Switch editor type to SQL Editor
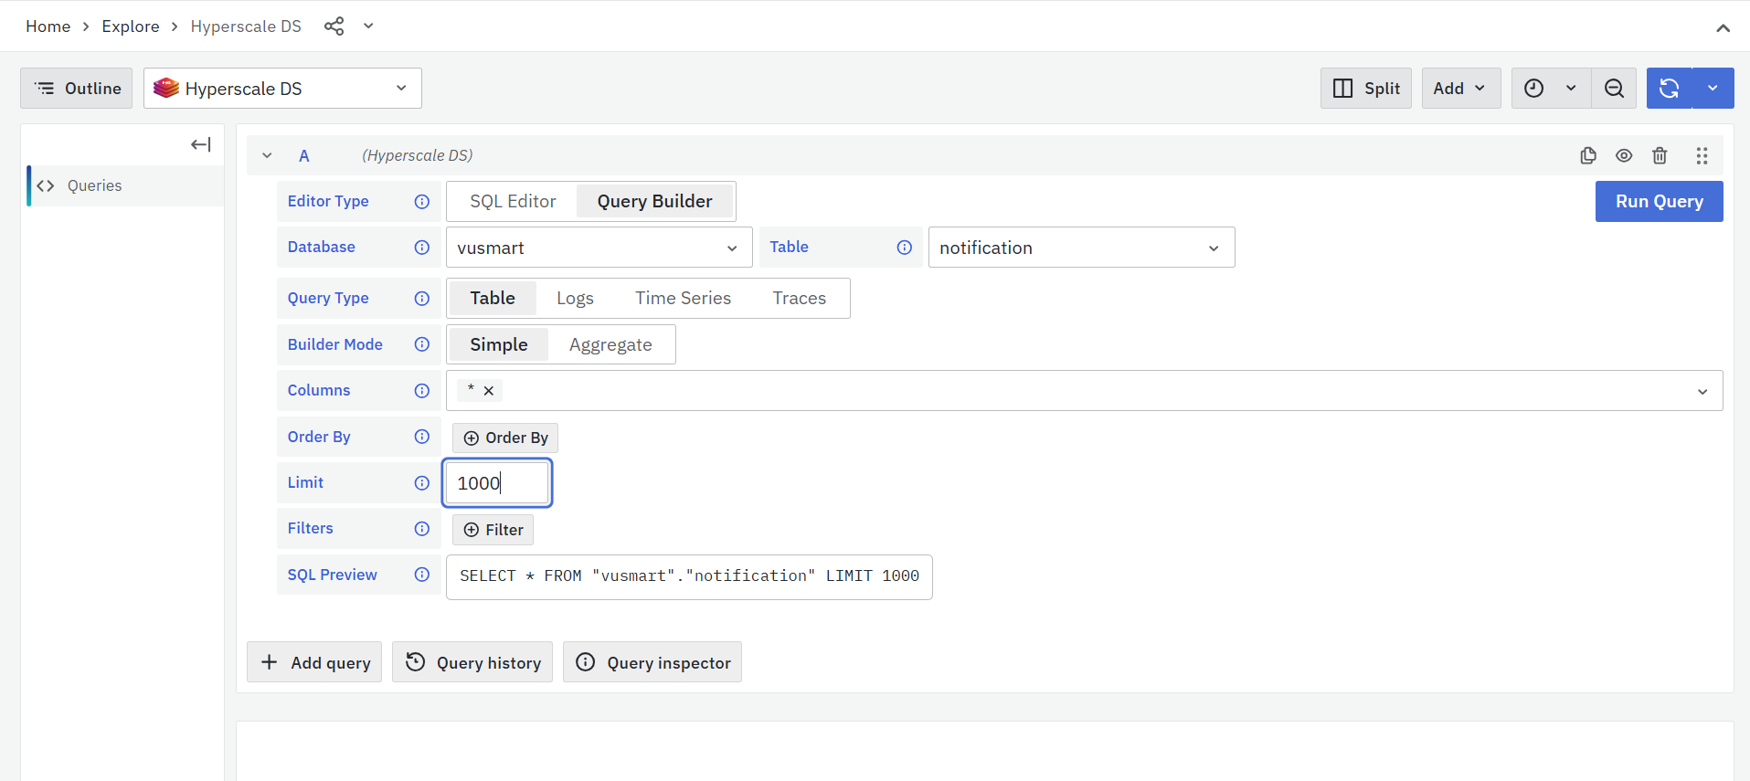Image resolution: width=1750 pixels, height=781 pixels. (x=513, y=202)
